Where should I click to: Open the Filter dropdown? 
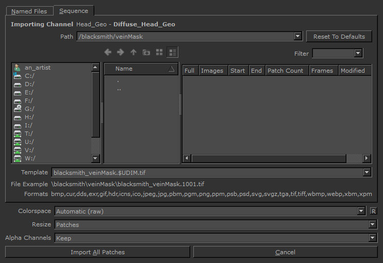(x=358, y=53)
